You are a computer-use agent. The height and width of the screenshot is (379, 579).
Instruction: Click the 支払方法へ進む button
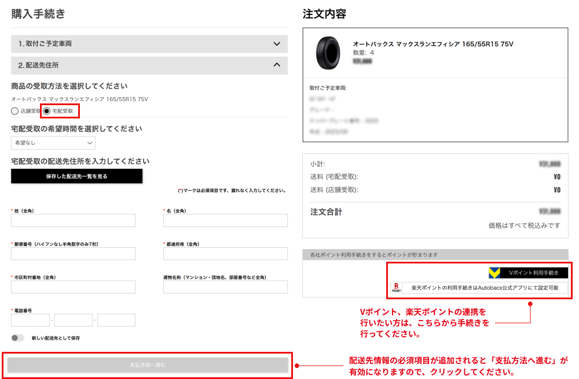pos(148,365)
